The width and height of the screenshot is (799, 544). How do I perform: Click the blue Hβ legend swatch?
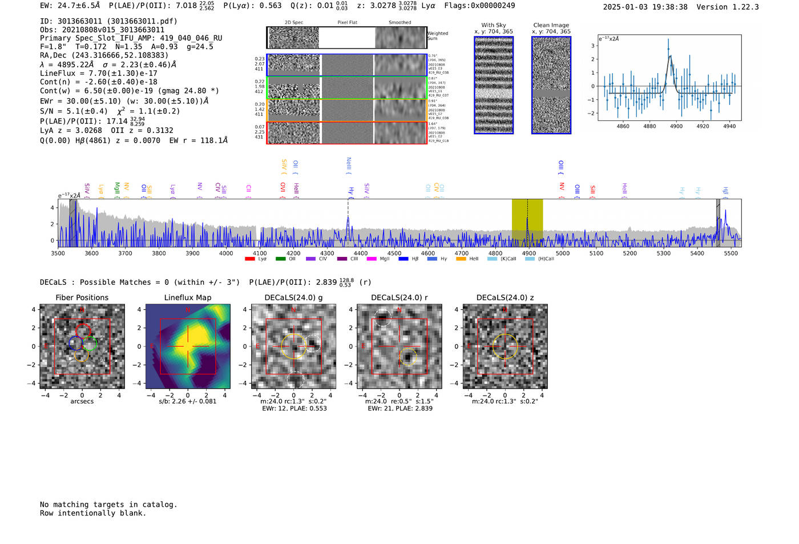coord(403,259)
